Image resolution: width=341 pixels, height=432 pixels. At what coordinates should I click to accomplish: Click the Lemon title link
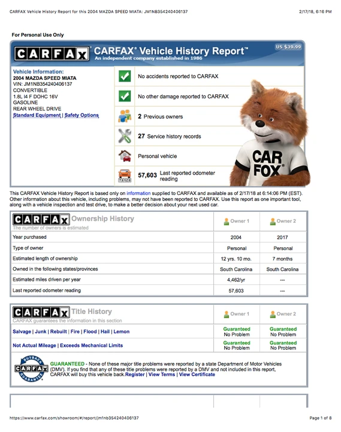point(122,331)
